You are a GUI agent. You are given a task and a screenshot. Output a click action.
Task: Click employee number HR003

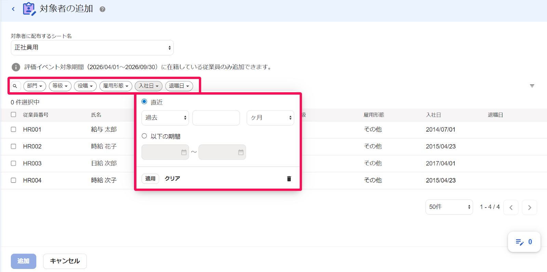click(32, 163)
